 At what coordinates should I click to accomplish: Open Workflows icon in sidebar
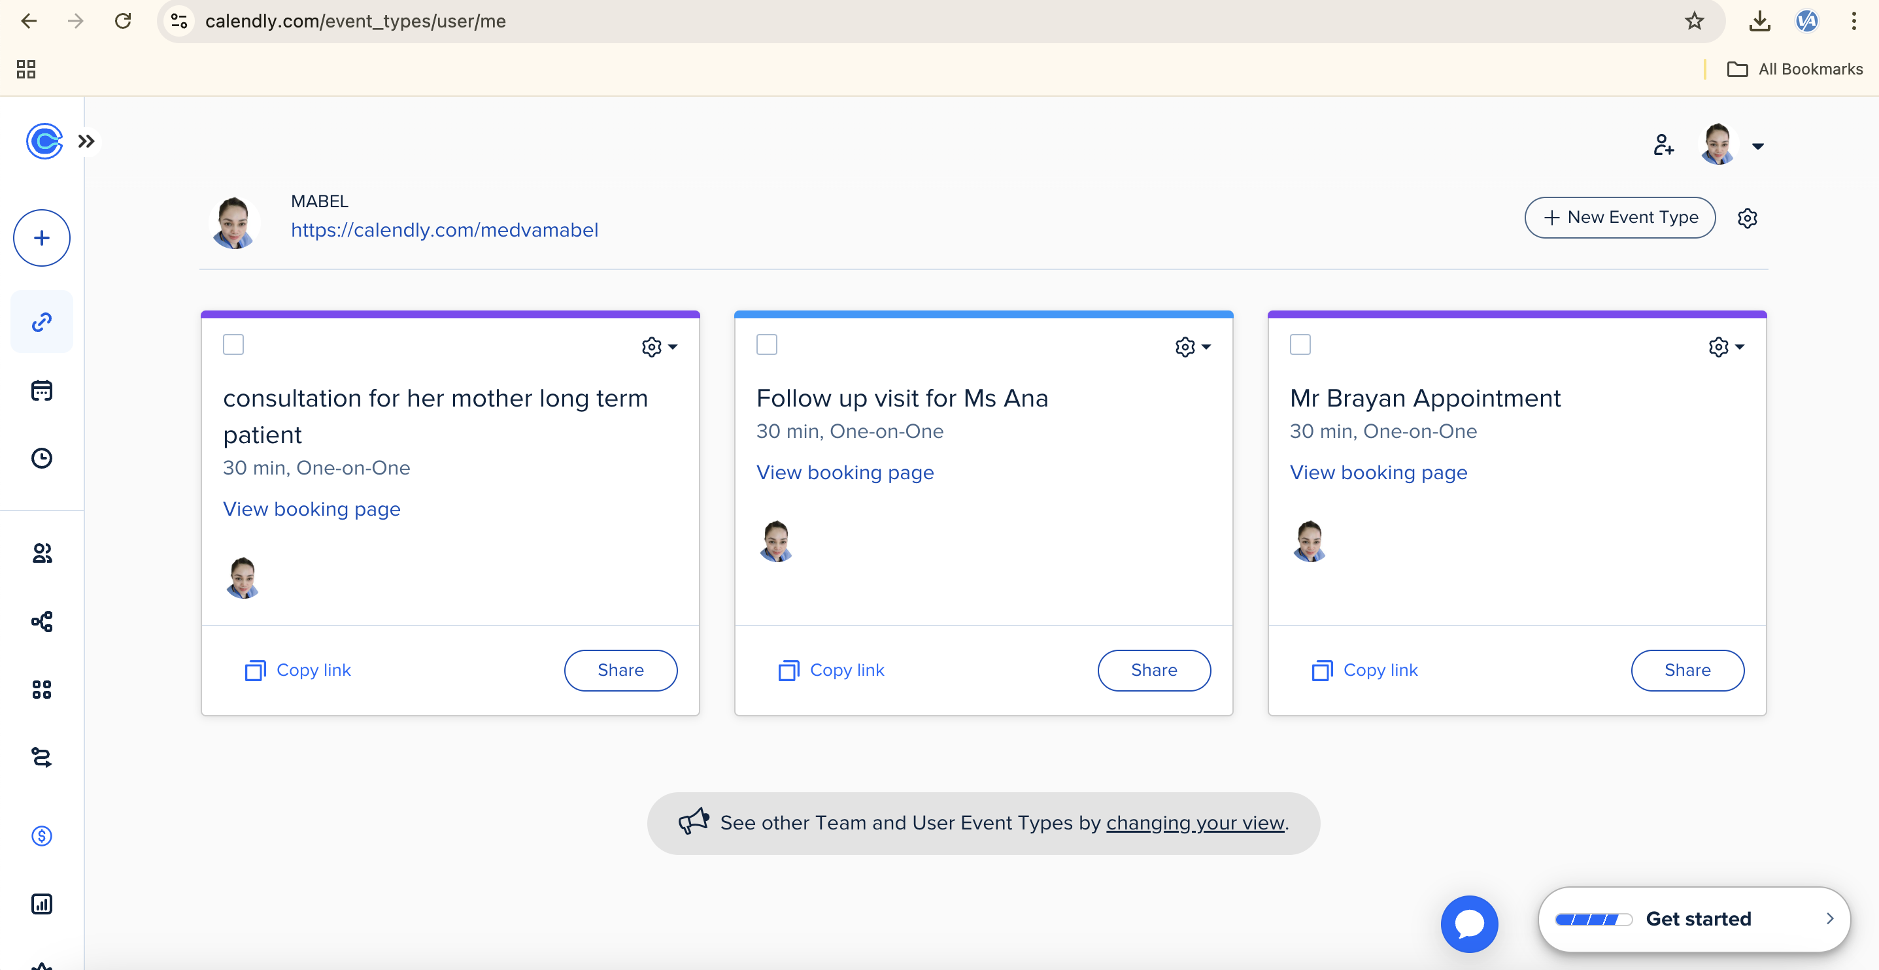pos(42,622)
